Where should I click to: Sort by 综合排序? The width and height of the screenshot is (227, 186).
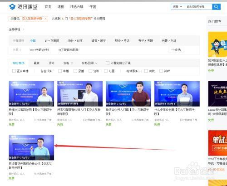click(19, 63)
